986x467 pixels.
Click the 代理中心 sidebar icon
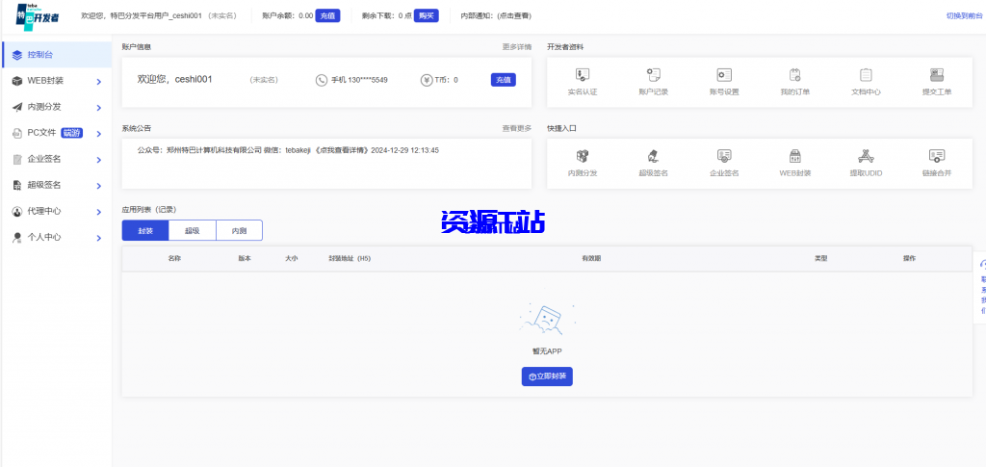click(17, 212)
